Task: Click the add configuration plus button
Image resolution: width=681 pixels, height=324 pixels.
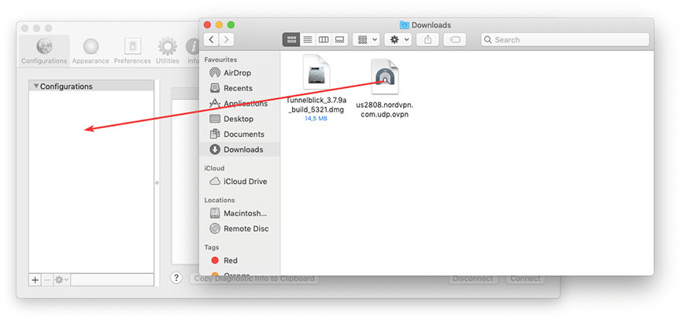Action: [35, 279]
